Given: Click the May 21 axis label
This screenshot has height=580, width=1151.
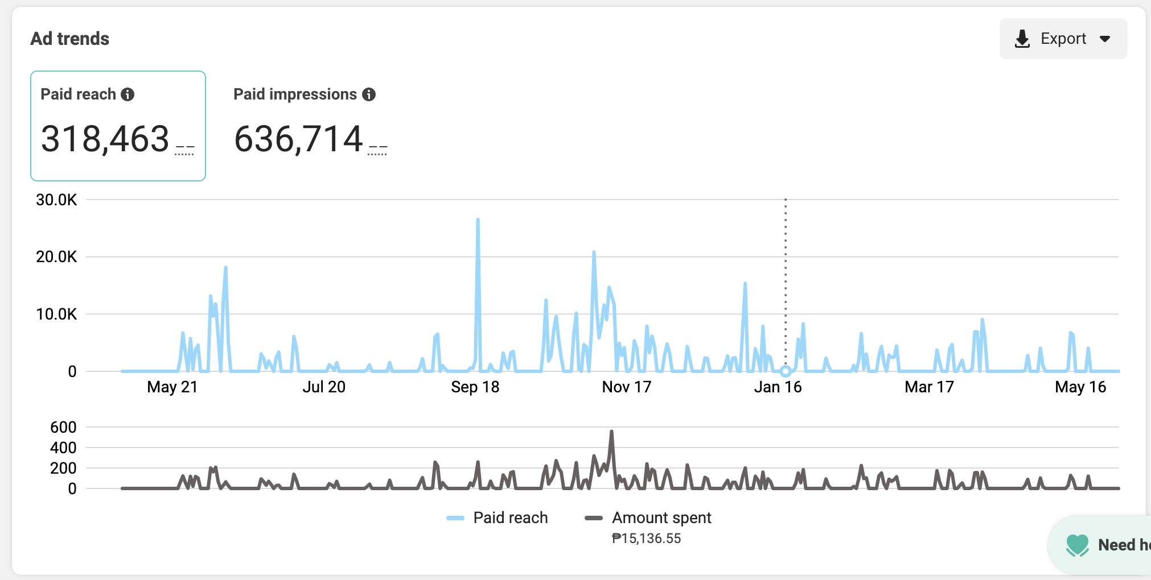Looking at the screenshot, I should pos(172,387).
